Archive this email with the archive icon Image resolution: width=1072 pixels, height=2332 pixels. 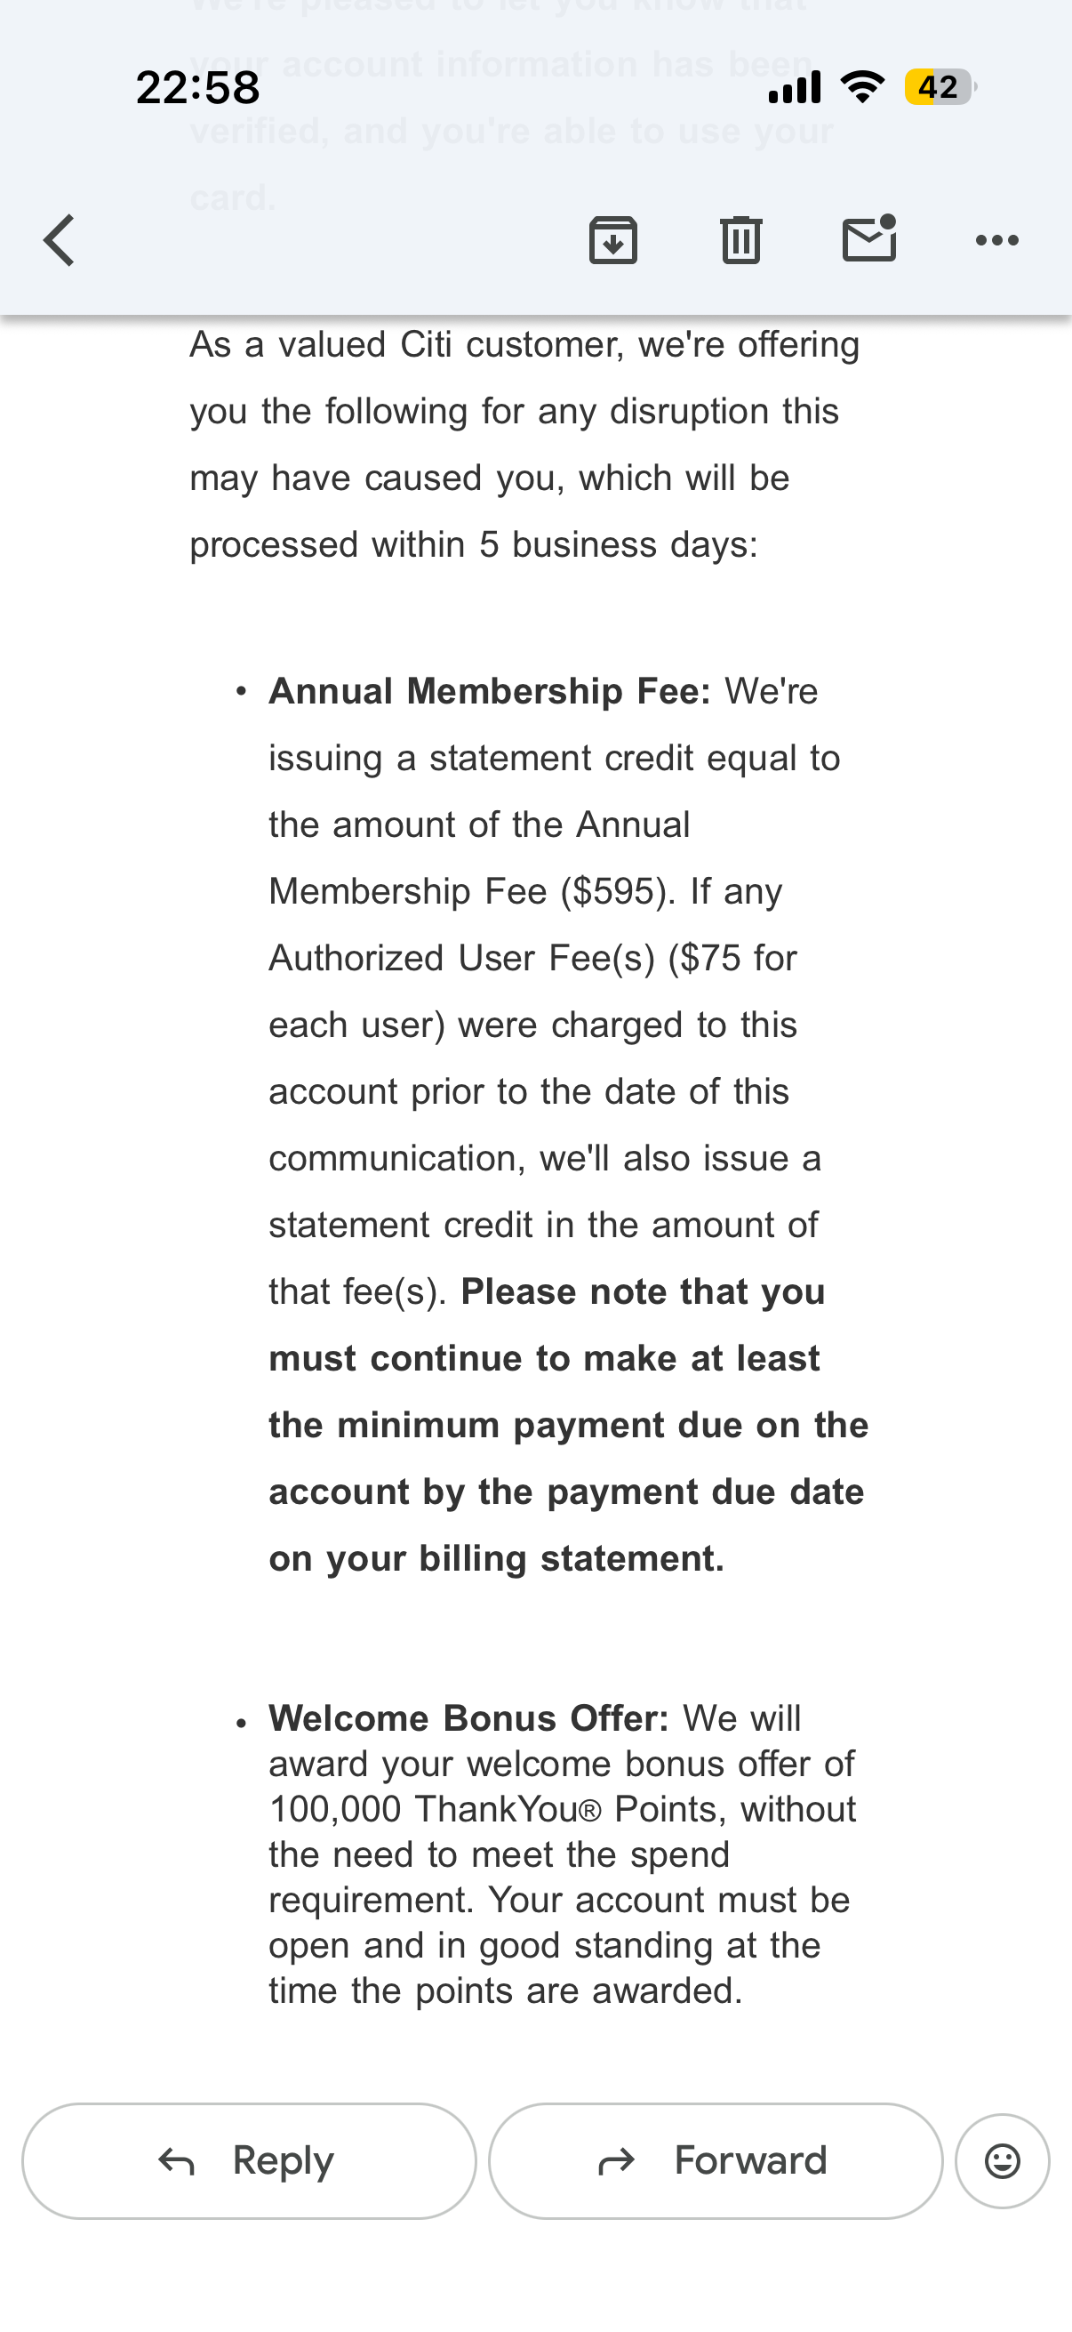pyautogui.click(x=613, y=240)
